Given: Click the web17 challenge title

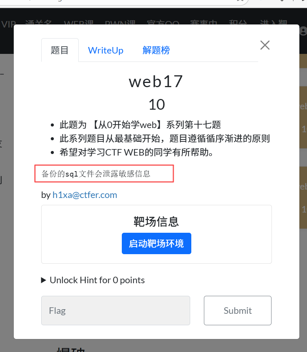Looking at the screenshot, I should 156,81.
